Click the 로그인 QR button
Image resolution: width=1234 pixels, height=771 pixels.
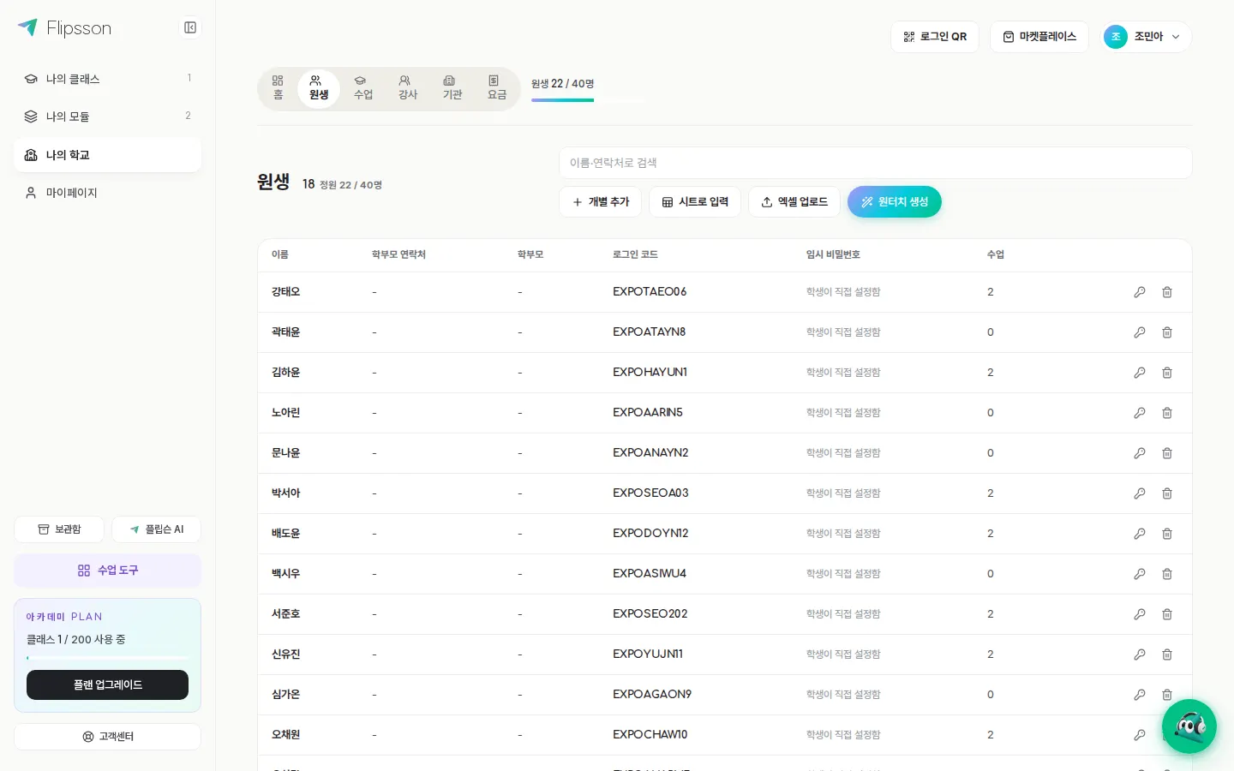click(x=935, y=37)
